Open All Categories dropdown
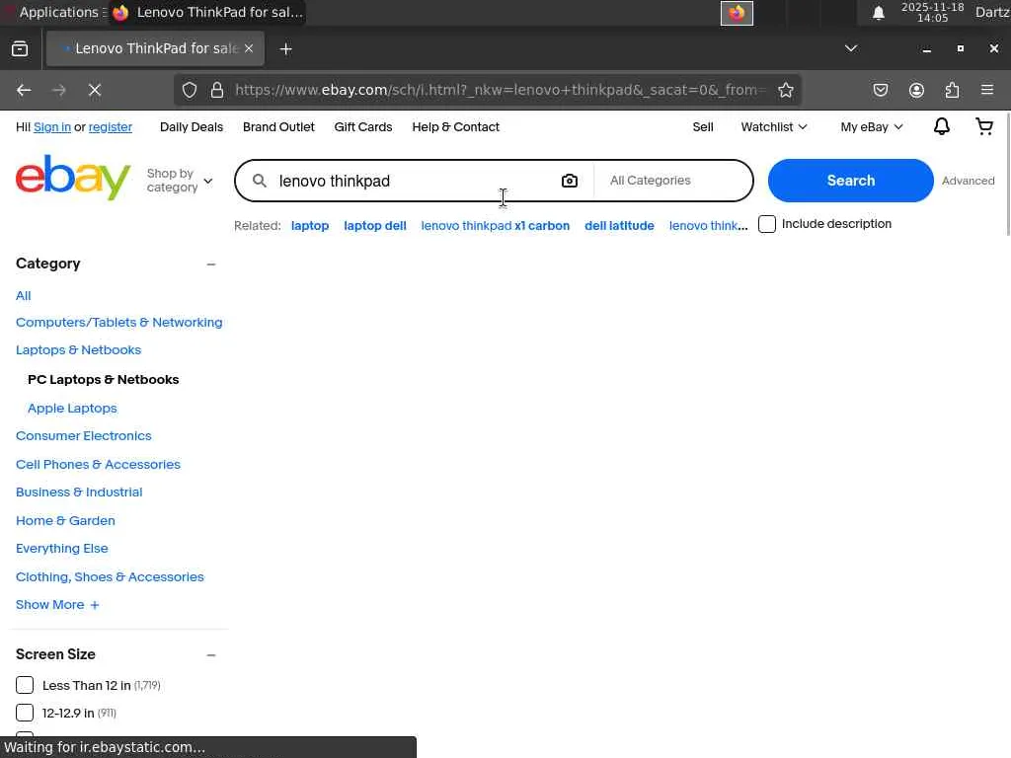Viewport: 1011px width, 758px height. click(x=673, y=181)
